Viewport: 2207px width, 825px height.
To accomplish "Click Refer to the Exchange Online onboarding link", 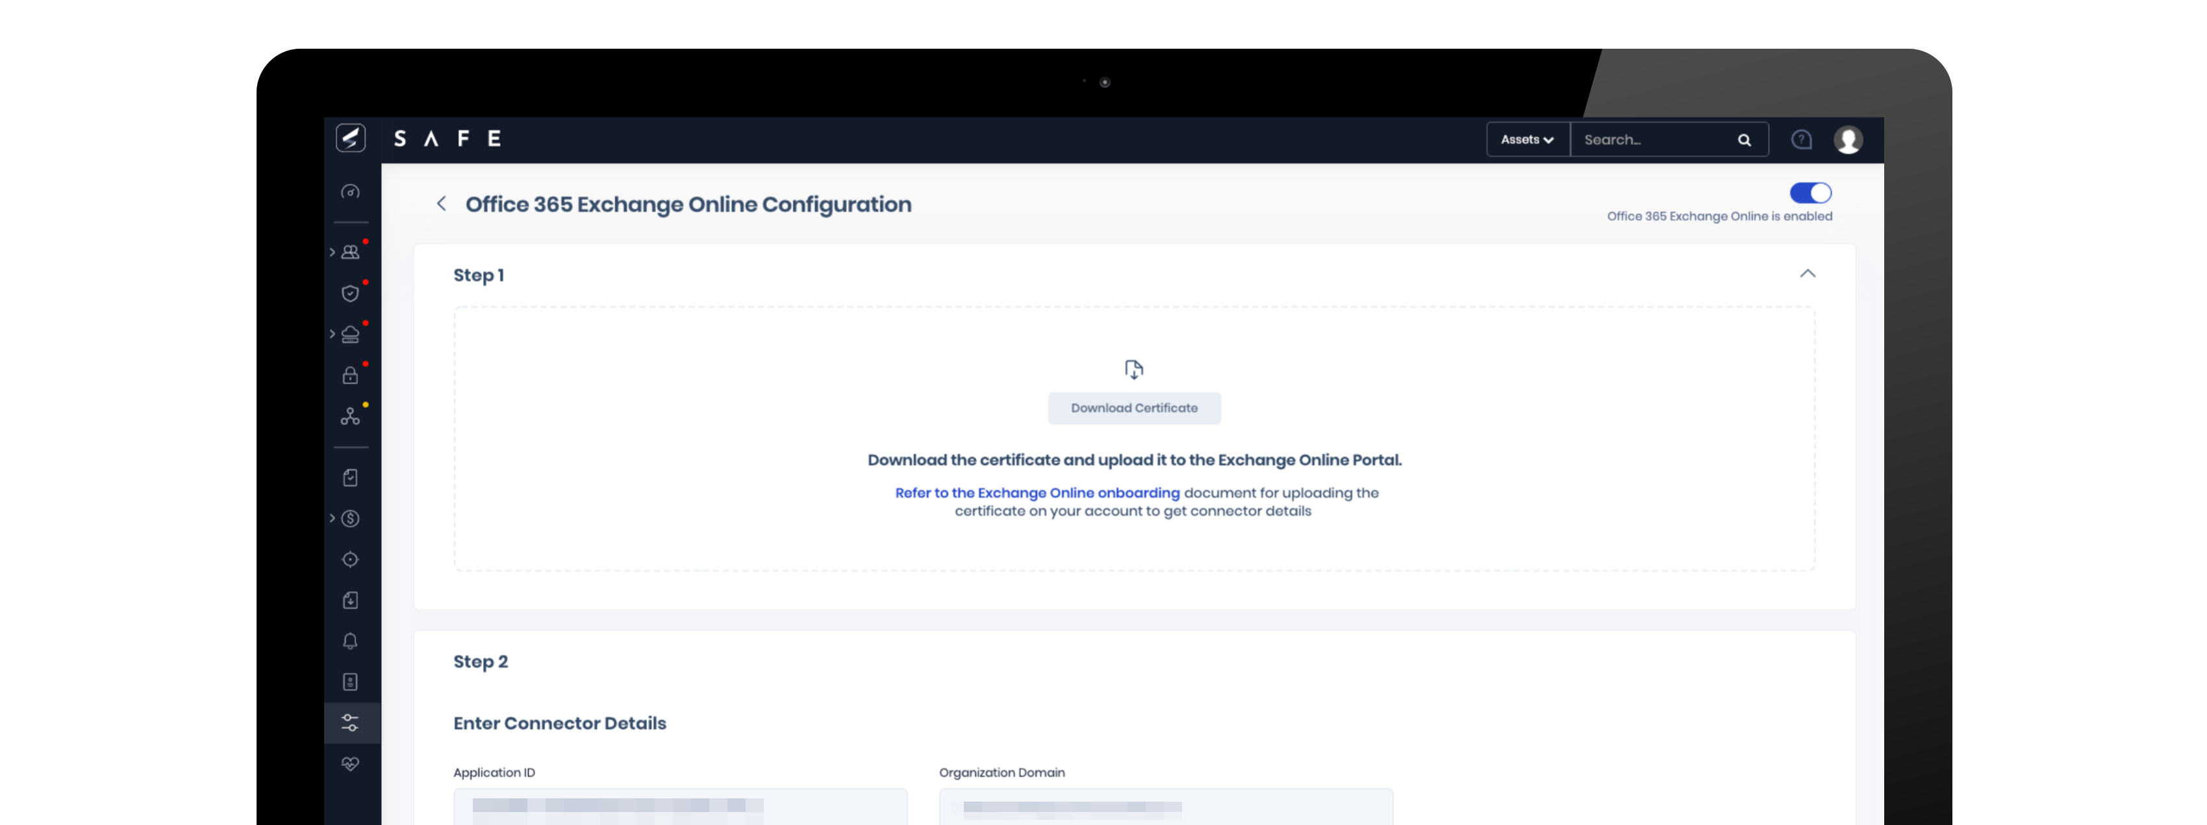I will 1037,491.
